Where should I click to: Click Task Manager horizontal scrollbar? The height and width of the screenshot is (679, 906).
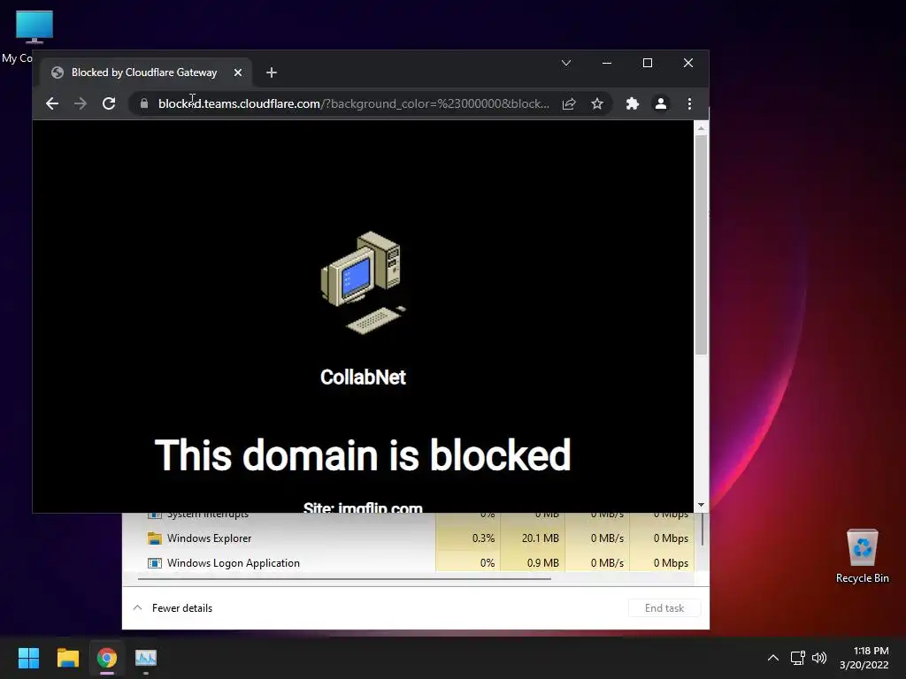point(344,578)
